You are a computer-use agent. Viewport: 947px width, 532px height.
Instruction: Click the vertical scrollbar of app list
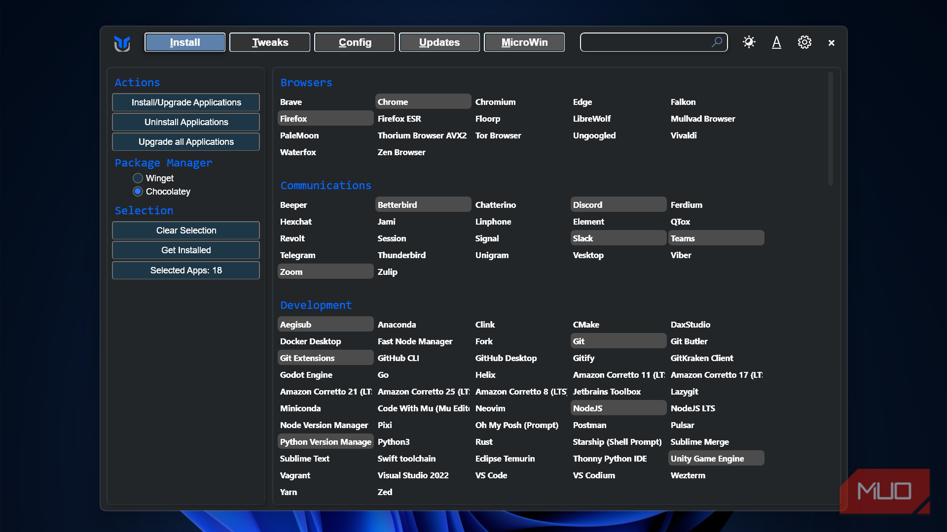tap(831, 128)
